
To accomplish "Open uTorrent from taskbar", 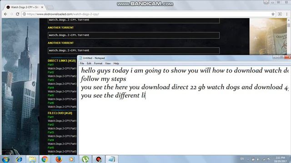I will (85, 159).
